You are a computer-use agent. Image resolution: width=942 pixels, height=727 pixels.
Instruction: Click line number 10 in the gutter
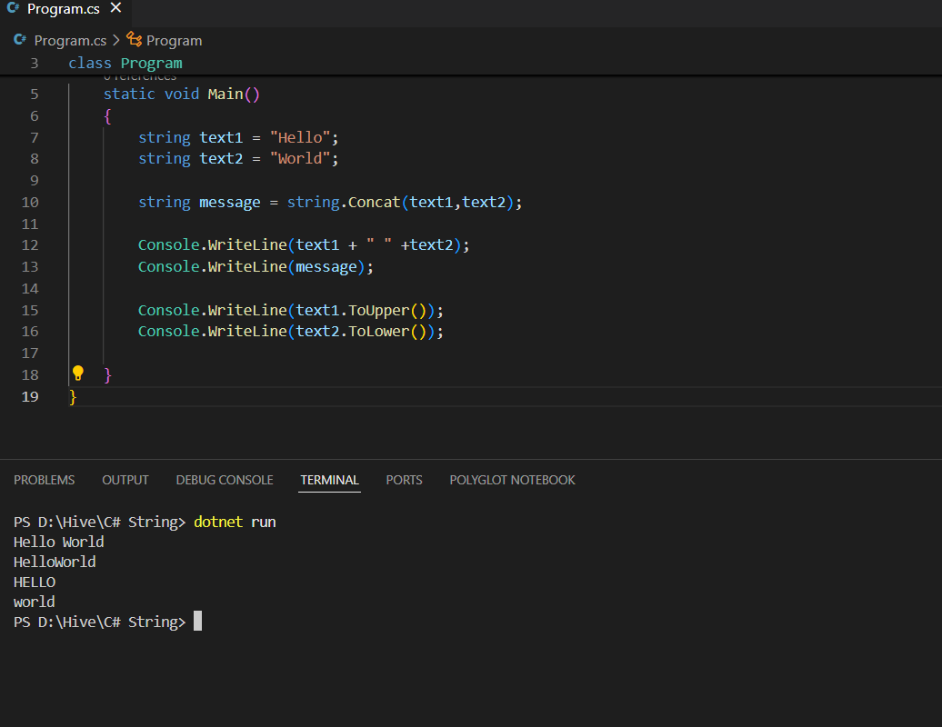tap(30, 203)
